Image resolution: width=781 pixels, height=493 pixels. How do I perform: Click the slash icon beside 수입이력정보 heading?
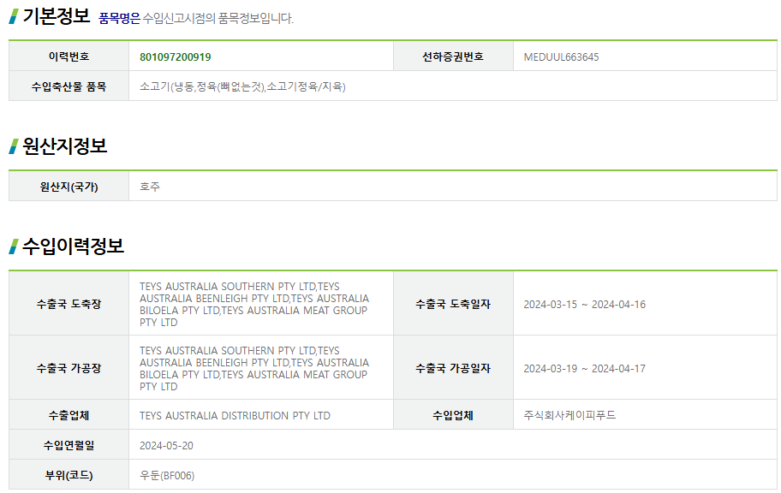point(14,246)
